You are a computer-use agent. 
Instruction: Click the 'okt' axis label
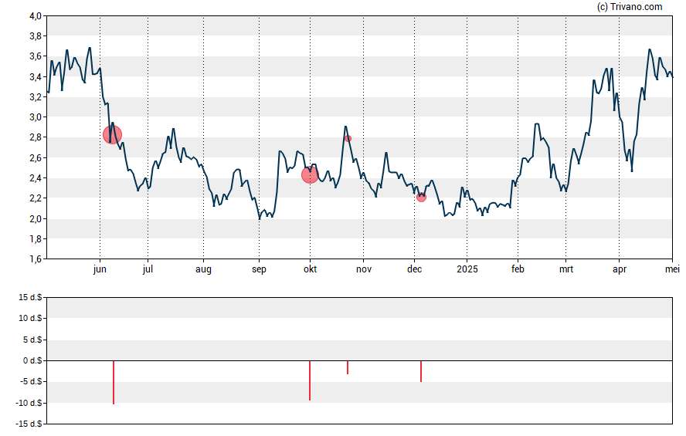(x=311, y=269)
